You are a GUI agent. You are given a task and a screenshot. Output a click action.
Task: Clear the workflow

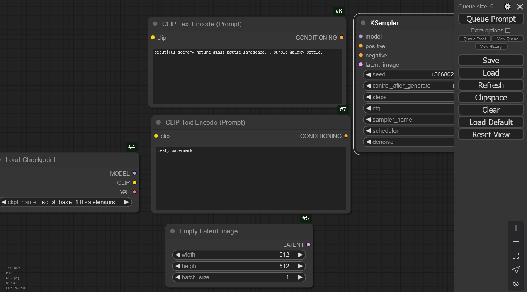coord(491,110)
